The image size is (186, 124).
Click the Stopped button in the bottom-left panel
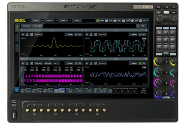(68, 63)
